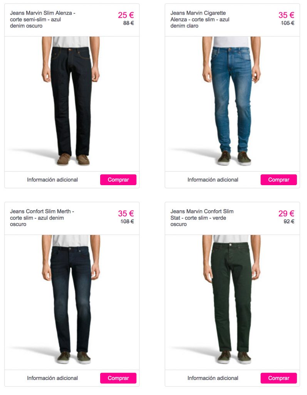Buy the Jeans Marvin Confort Slim Stat
This screenshot has width=307, height=395.
(278, 378)
